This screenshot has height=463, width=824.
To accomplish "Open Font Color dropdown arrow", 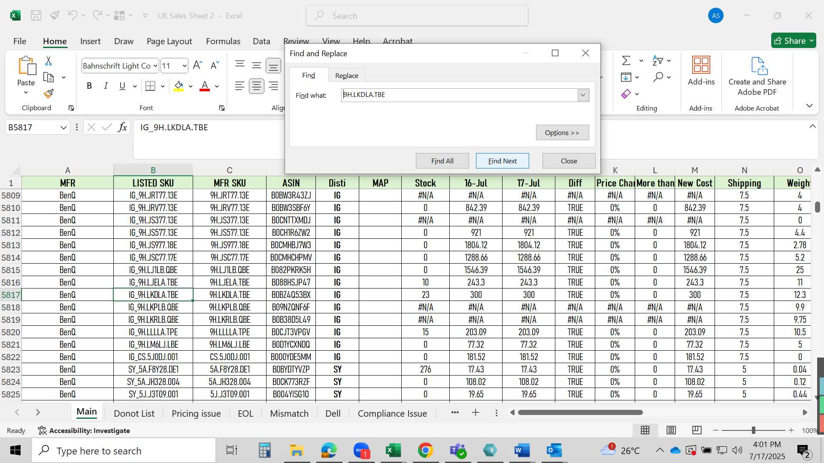I will (x=217, y=86).
